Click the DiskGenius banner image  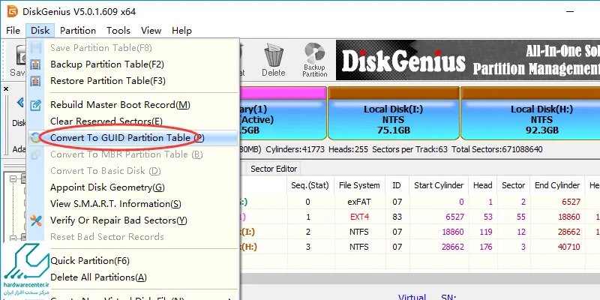(x=467, y=60)
